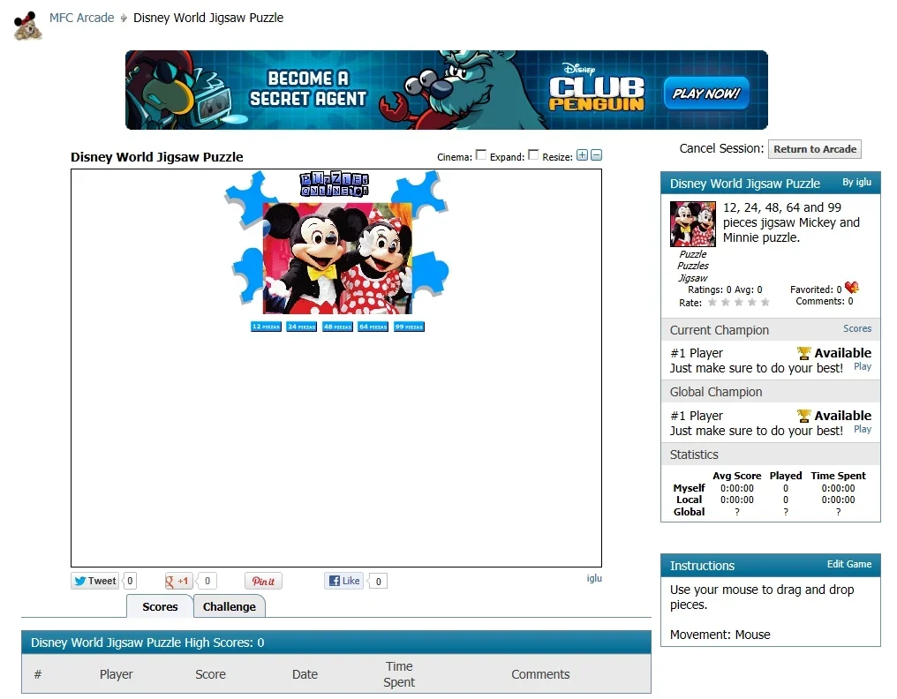Click the Facebook Like button

343,581
